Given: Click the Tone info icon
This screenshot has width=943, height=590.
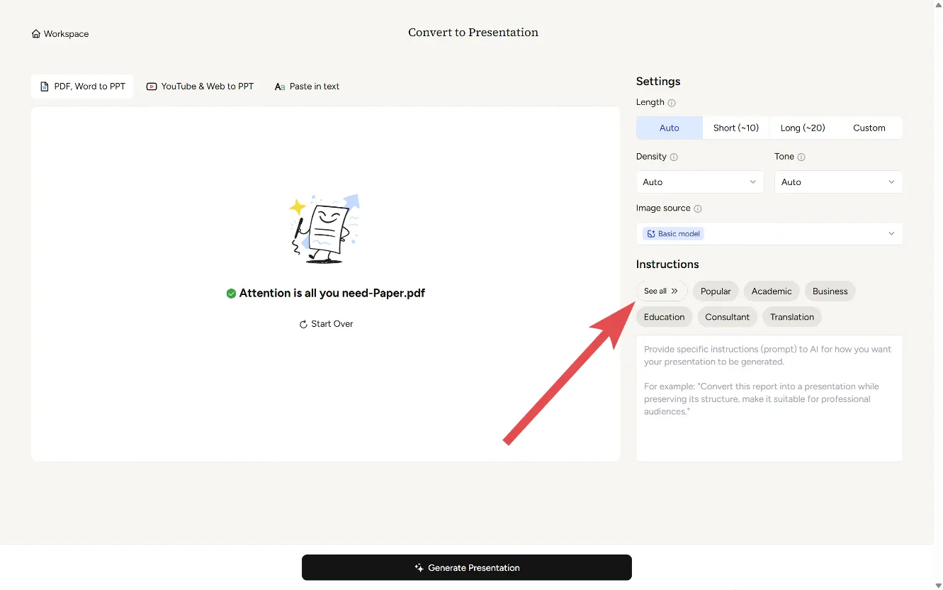Looking at the screenshot, I should [801, 157].
